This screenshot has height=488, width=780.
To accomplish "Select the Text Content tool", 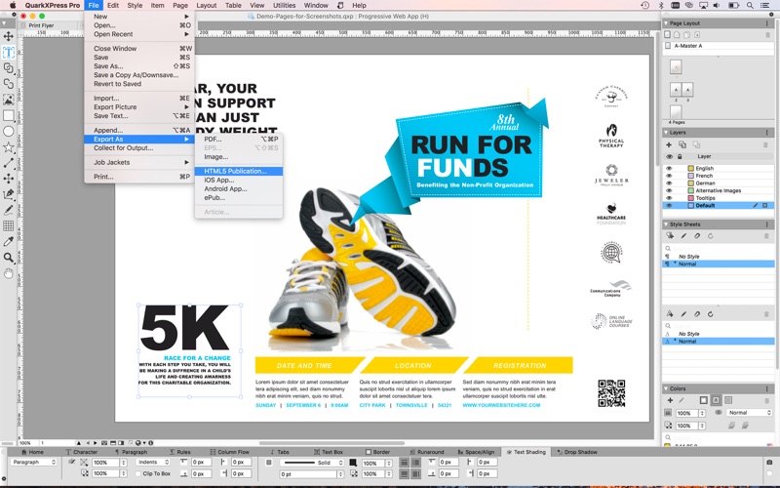I will [9, 53].
